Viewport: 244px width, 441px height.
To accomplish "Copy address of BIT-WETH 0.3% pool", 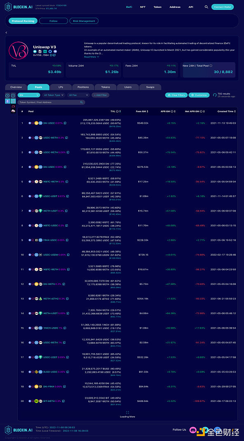I will 64,401.
